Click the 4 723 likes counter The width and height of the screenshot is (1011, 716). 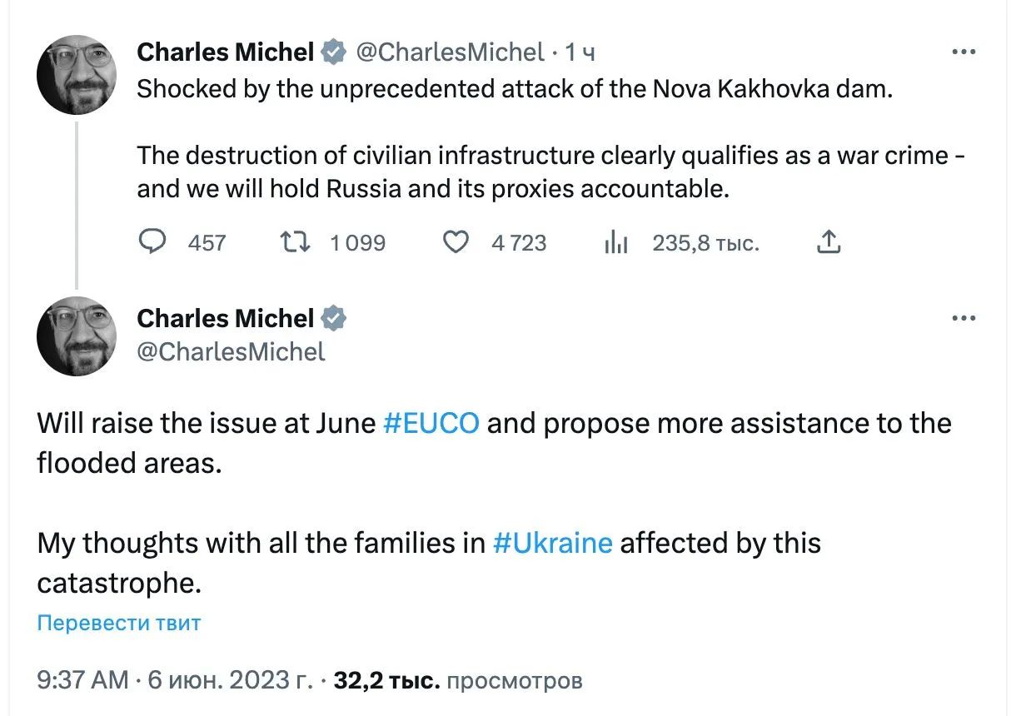518,242
